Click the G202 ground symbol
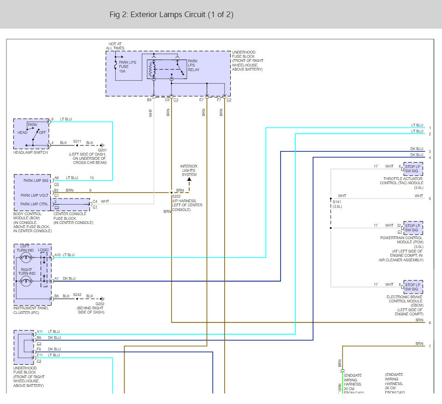The width and height of the screenshot is (442, 404). (101, 299)
